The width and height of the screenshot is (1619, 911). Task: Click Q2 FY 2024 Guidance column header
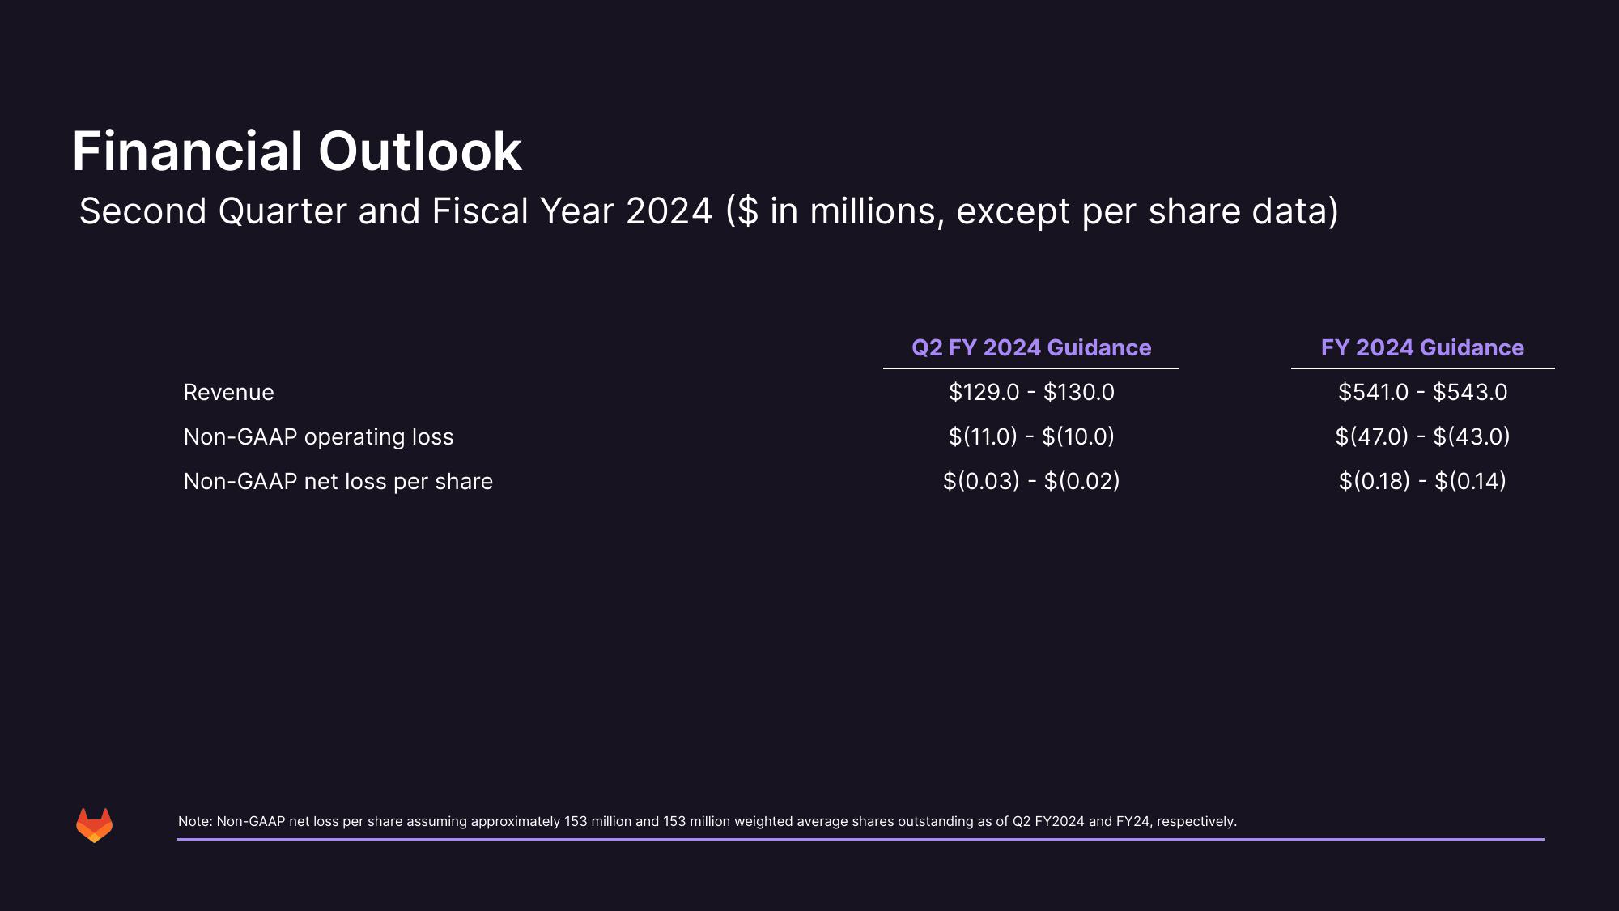pyautogui.click(x=1030, y=347)
